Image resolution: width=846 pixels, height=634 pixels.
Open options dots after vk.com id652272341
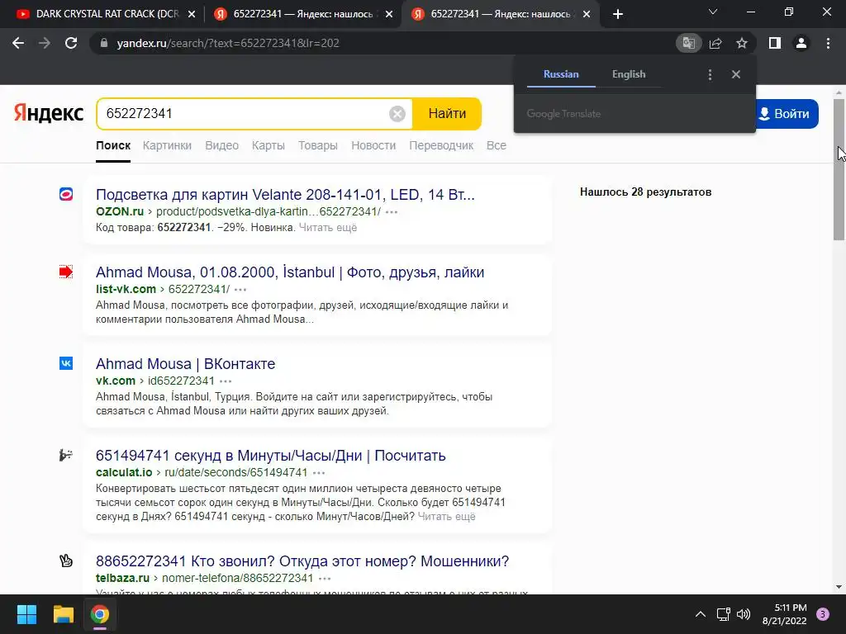(226, 381)
